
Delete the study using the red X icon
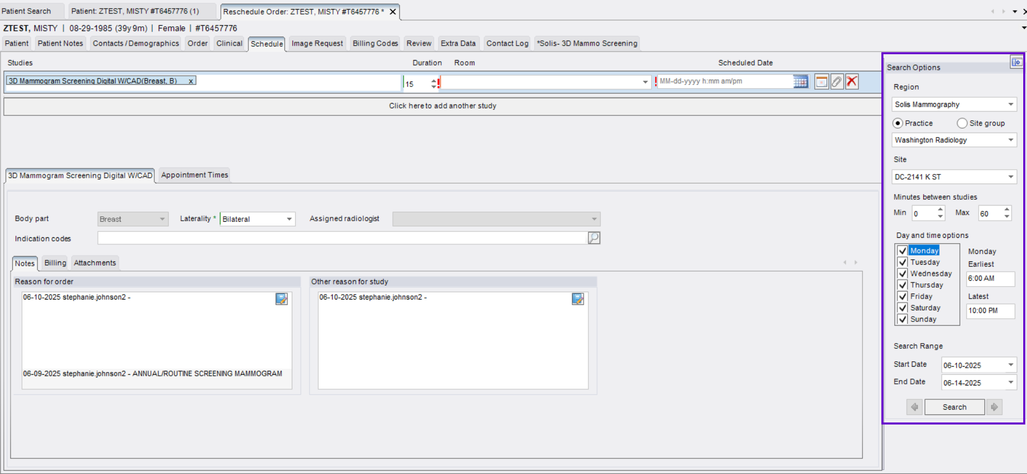(852, 82)
